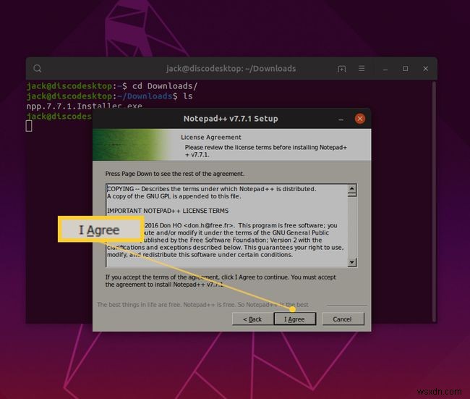This screenshot has height=399, width=470.
Task: Click the terminal scrollbar on right edge
Action: point(434,201)
